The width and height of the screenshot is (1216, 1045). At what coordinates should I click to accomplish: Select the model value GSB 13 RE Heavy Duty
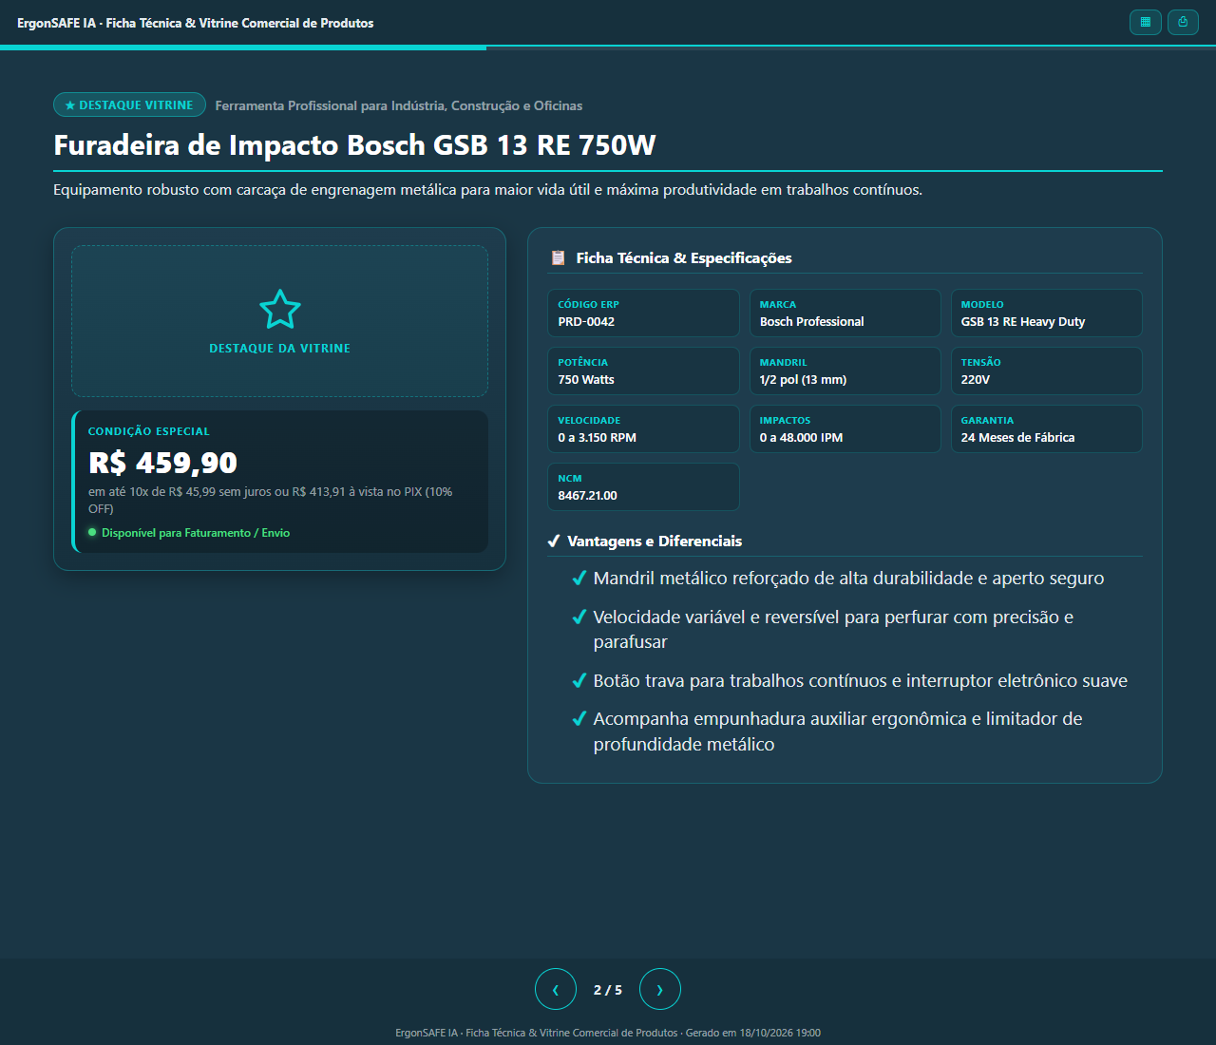coord(1023,322)
